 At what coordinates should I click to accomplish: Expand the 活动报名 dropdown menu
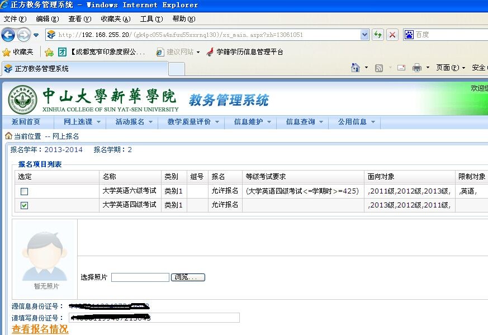click(133, 122)
